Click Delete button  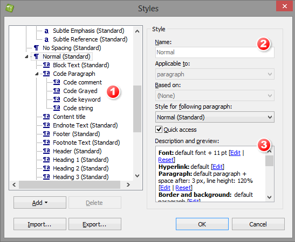95,203
